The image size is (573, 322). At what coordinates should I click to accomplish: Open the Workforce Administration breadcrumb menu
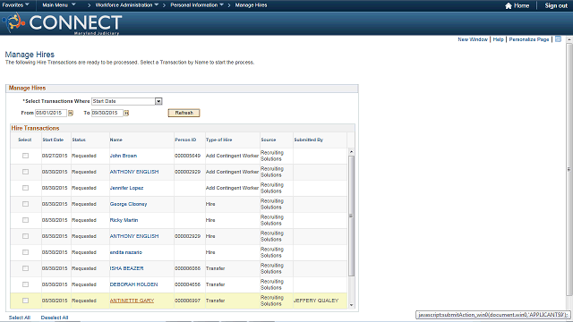(127, 5)
